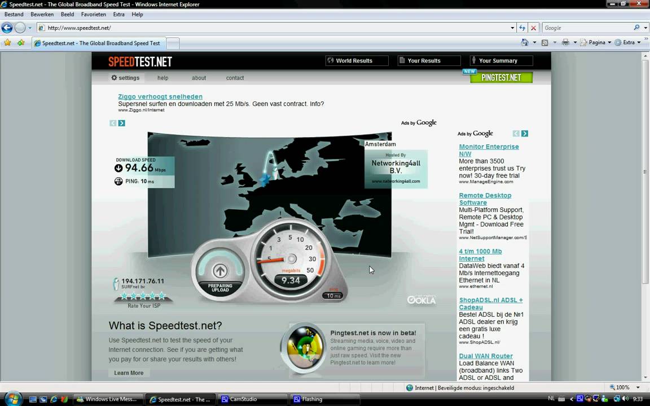
Task: Open the Extra tools dropdown in command bar
Action: tap(627, 42)
